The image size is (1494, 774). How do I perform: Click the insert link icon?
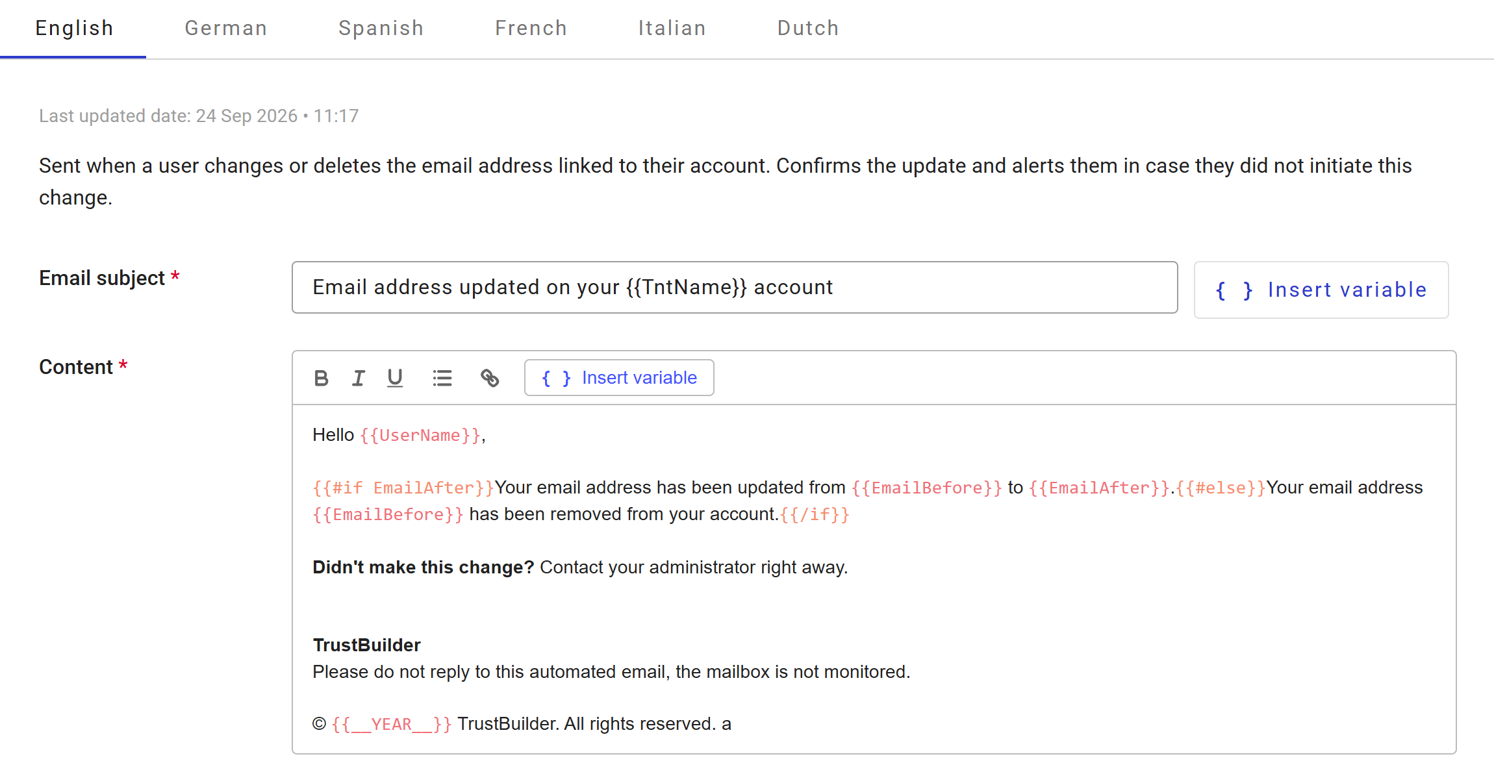tap(490, 378)
